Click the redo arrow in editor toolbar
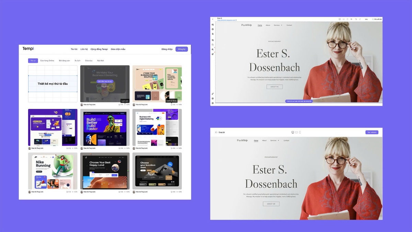The height and width of the screenshot is (232, 412). click(359, 19)
